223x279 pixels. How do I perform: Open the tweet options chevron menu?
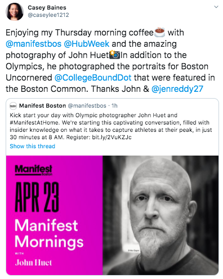point(216,7)
